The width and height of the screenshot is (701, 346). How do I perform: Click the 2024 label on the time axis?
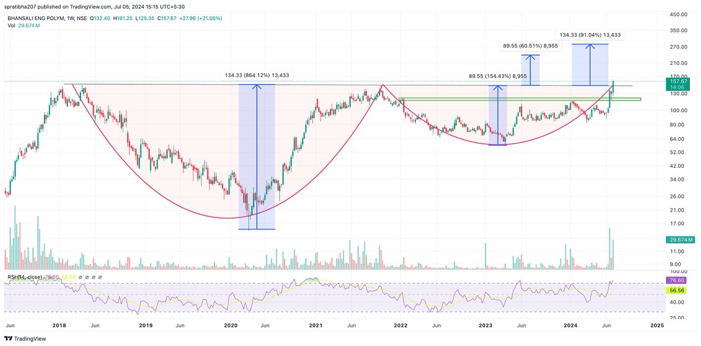(571, 324)
